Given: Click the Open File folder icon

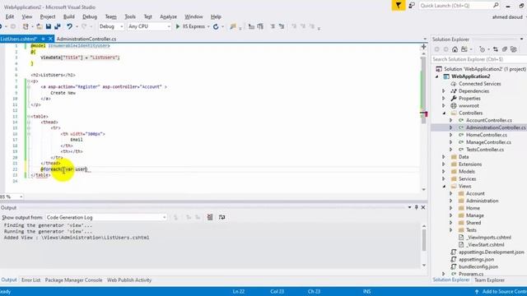Looking at the screenshot, I should (x=40, y=26).
